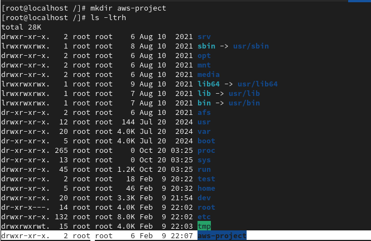This screenshot has width=371, height=241.
Task: Select the proc directory name
Action: point(206,151)
